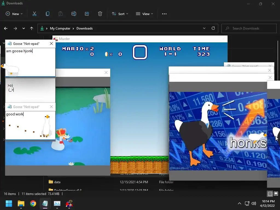Switch to large thumbnails view button
This screenshot has width=280, height=210.
click(x=276, y=194)
